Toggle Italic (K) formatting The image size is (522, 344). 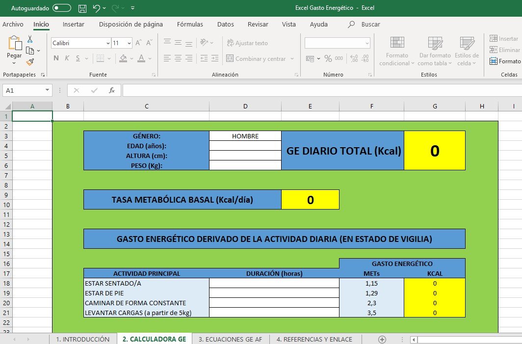[67, 58]
